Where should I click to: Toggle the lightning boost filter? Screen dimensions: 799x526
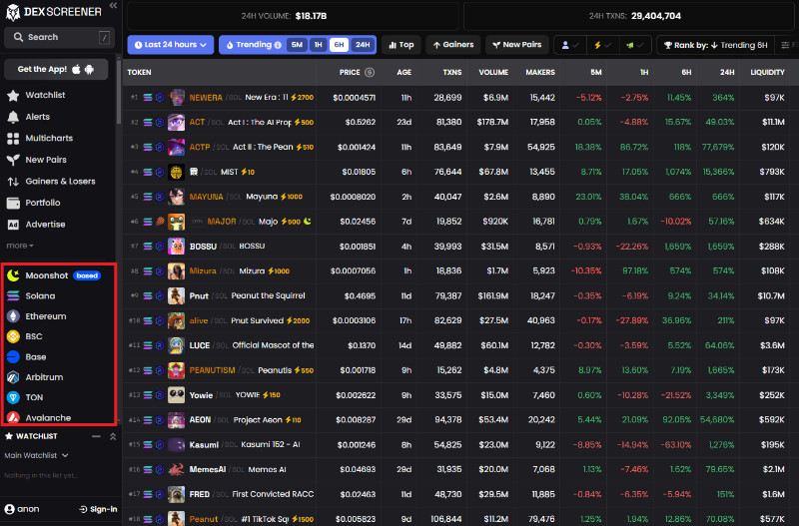click(602, 45)
